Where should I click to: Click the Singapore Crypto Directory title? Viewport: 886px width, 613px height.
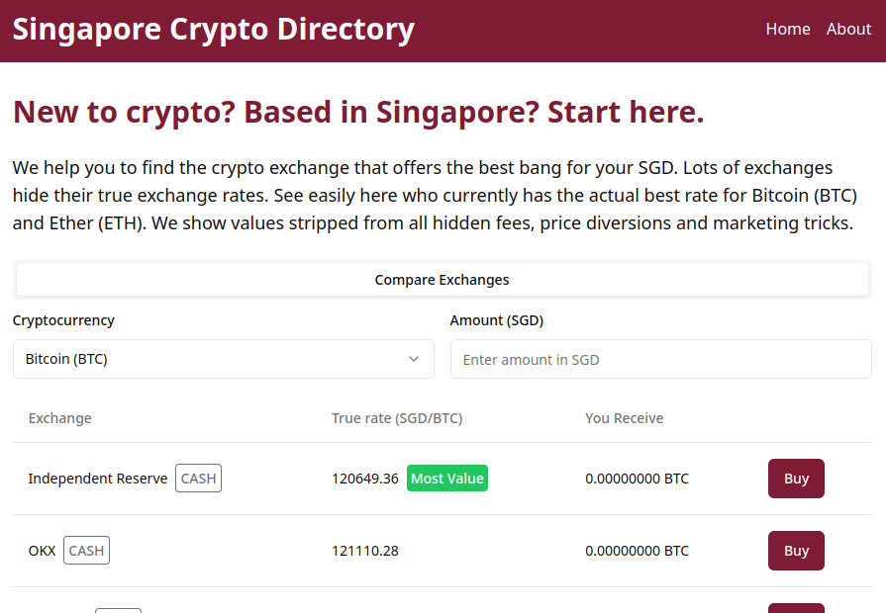click(x=213, y=29)
